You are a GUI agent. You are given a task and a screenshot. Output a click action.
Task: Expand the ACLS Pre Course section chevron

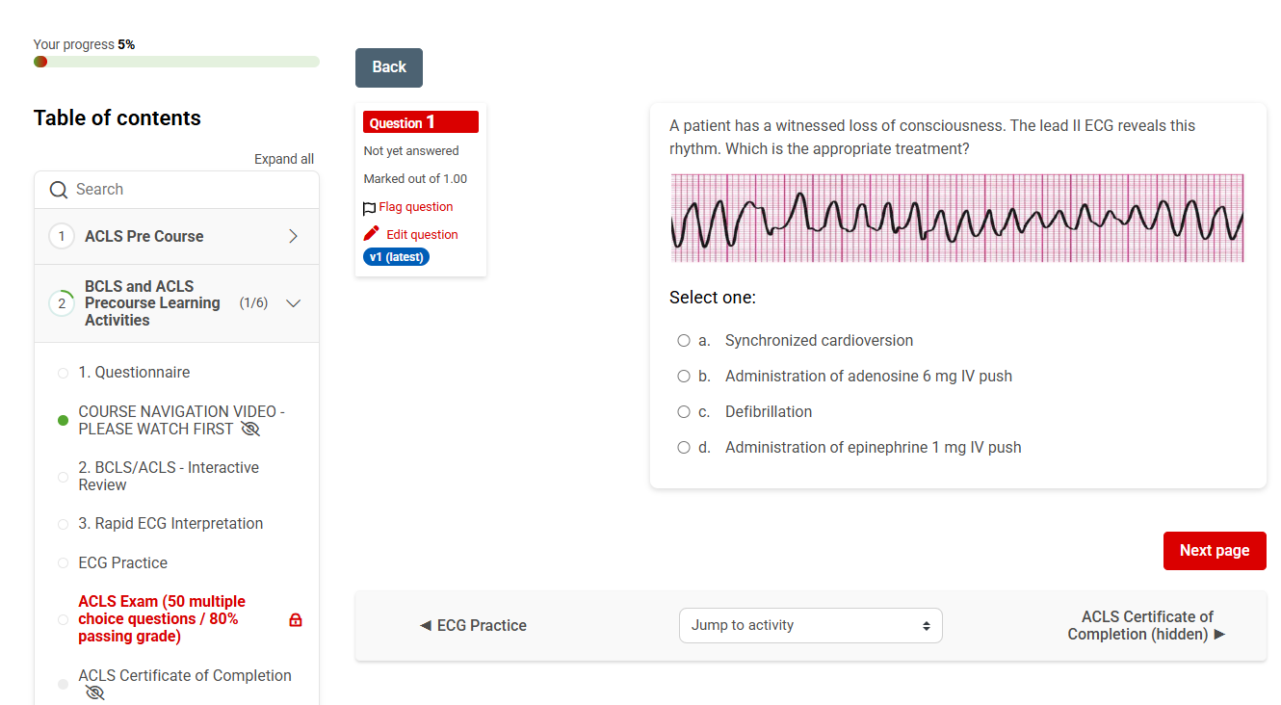click(294, 237)
